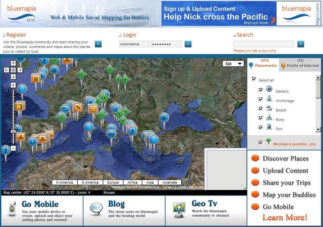
Task: Click the Generic category icon
Action: pyautogui.click(x=269, y=89)
